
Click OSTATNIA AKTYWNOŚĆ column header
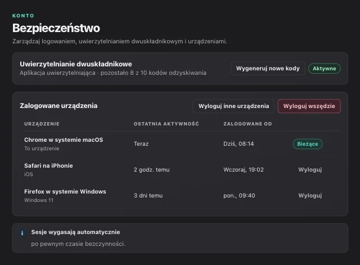[x=166, y=124]
